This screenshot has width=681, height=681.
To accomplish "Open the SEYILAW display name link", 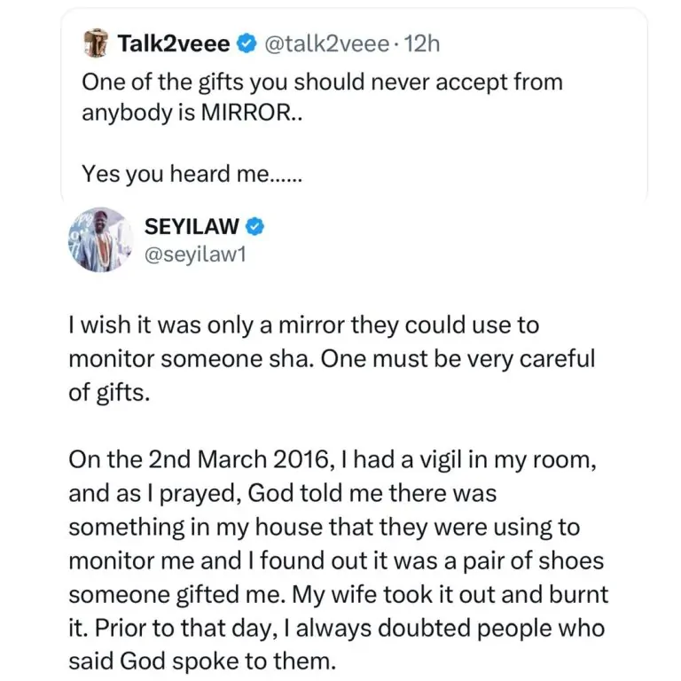I will coord(192,226).
